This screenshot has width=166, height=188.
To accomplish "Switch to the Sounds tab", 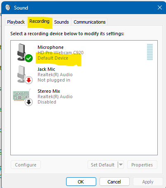I will point(62,22).
